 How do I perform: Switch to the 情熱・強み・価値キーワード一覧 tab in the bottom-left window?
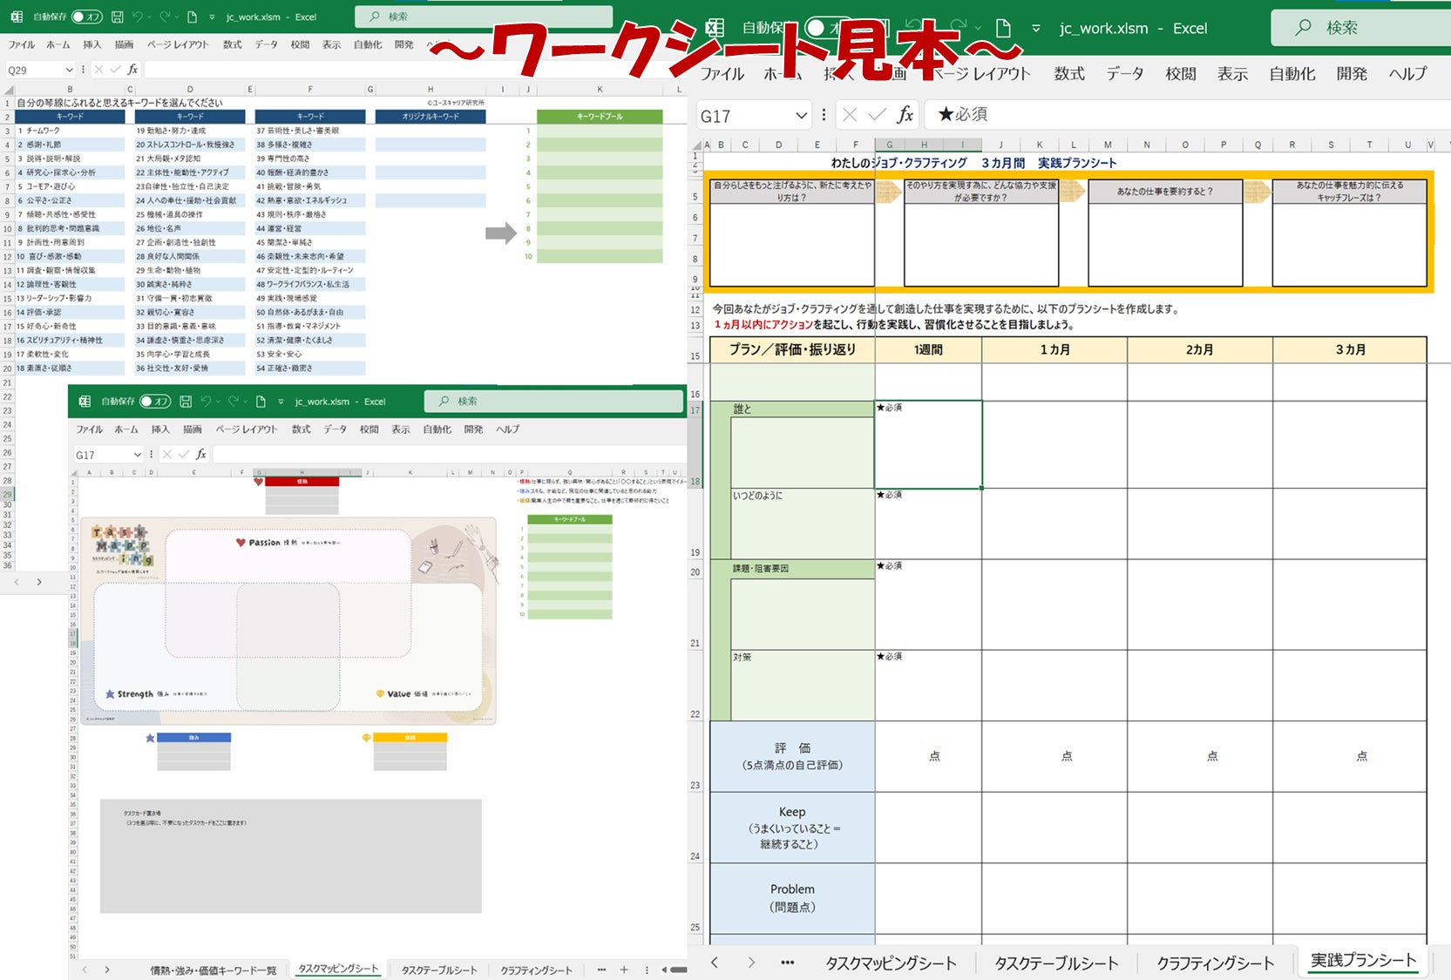coord(214,970)
